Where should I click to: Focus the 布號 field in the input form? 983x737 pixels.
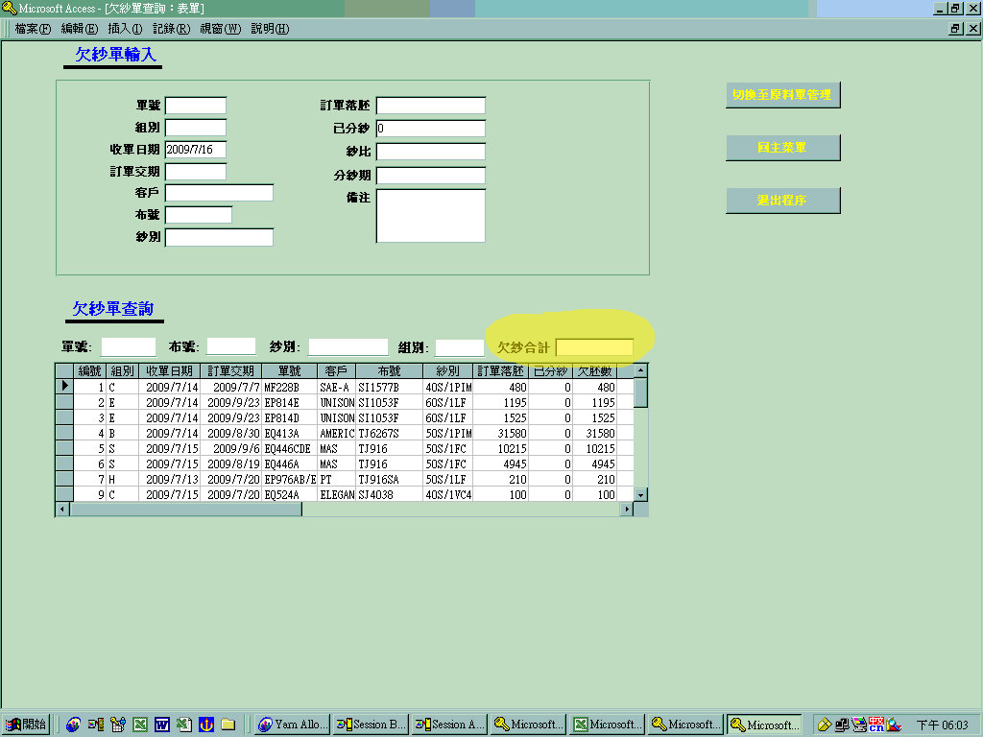[x=199, y=214]
